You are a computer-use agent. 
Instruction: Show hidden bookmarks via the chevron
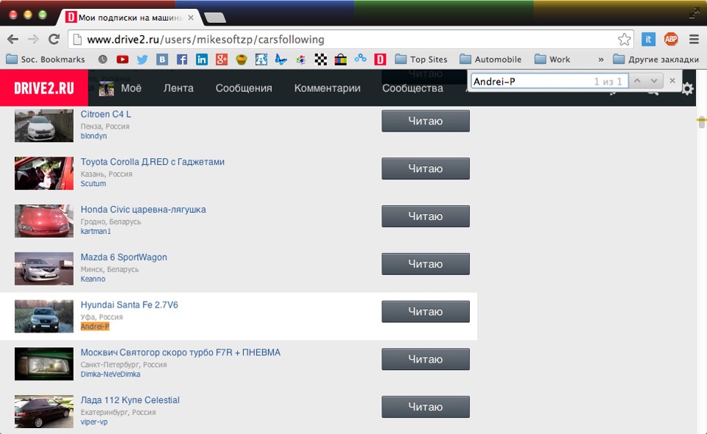coord(601,60)
